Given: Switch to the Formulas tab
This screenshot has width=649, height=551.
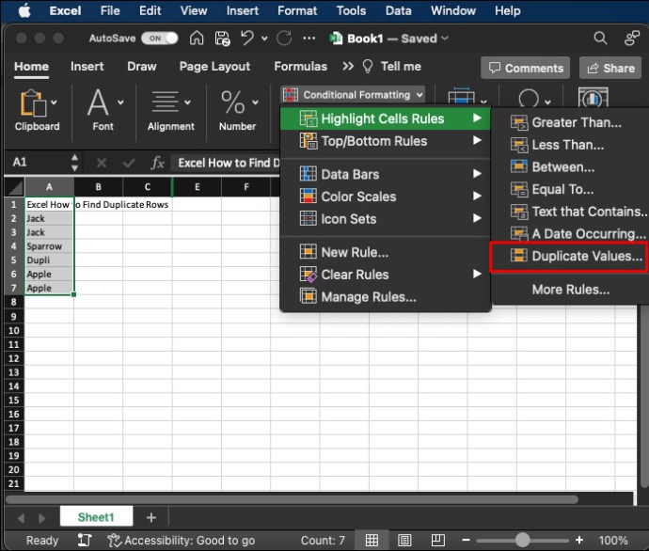Looking at the screenshot, I should click(300, 67).
